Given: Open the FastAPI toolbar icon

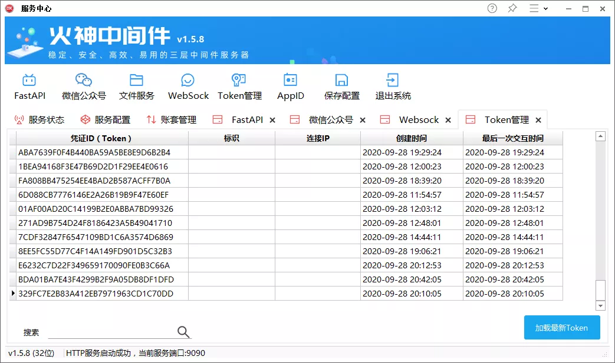Looking at the screenshot, I should (x=29, y=86).
